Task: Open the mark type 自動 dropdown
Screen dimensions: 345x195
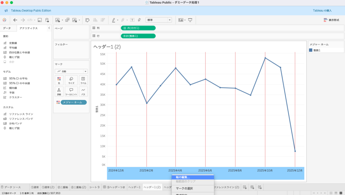Action: point(71,71)
